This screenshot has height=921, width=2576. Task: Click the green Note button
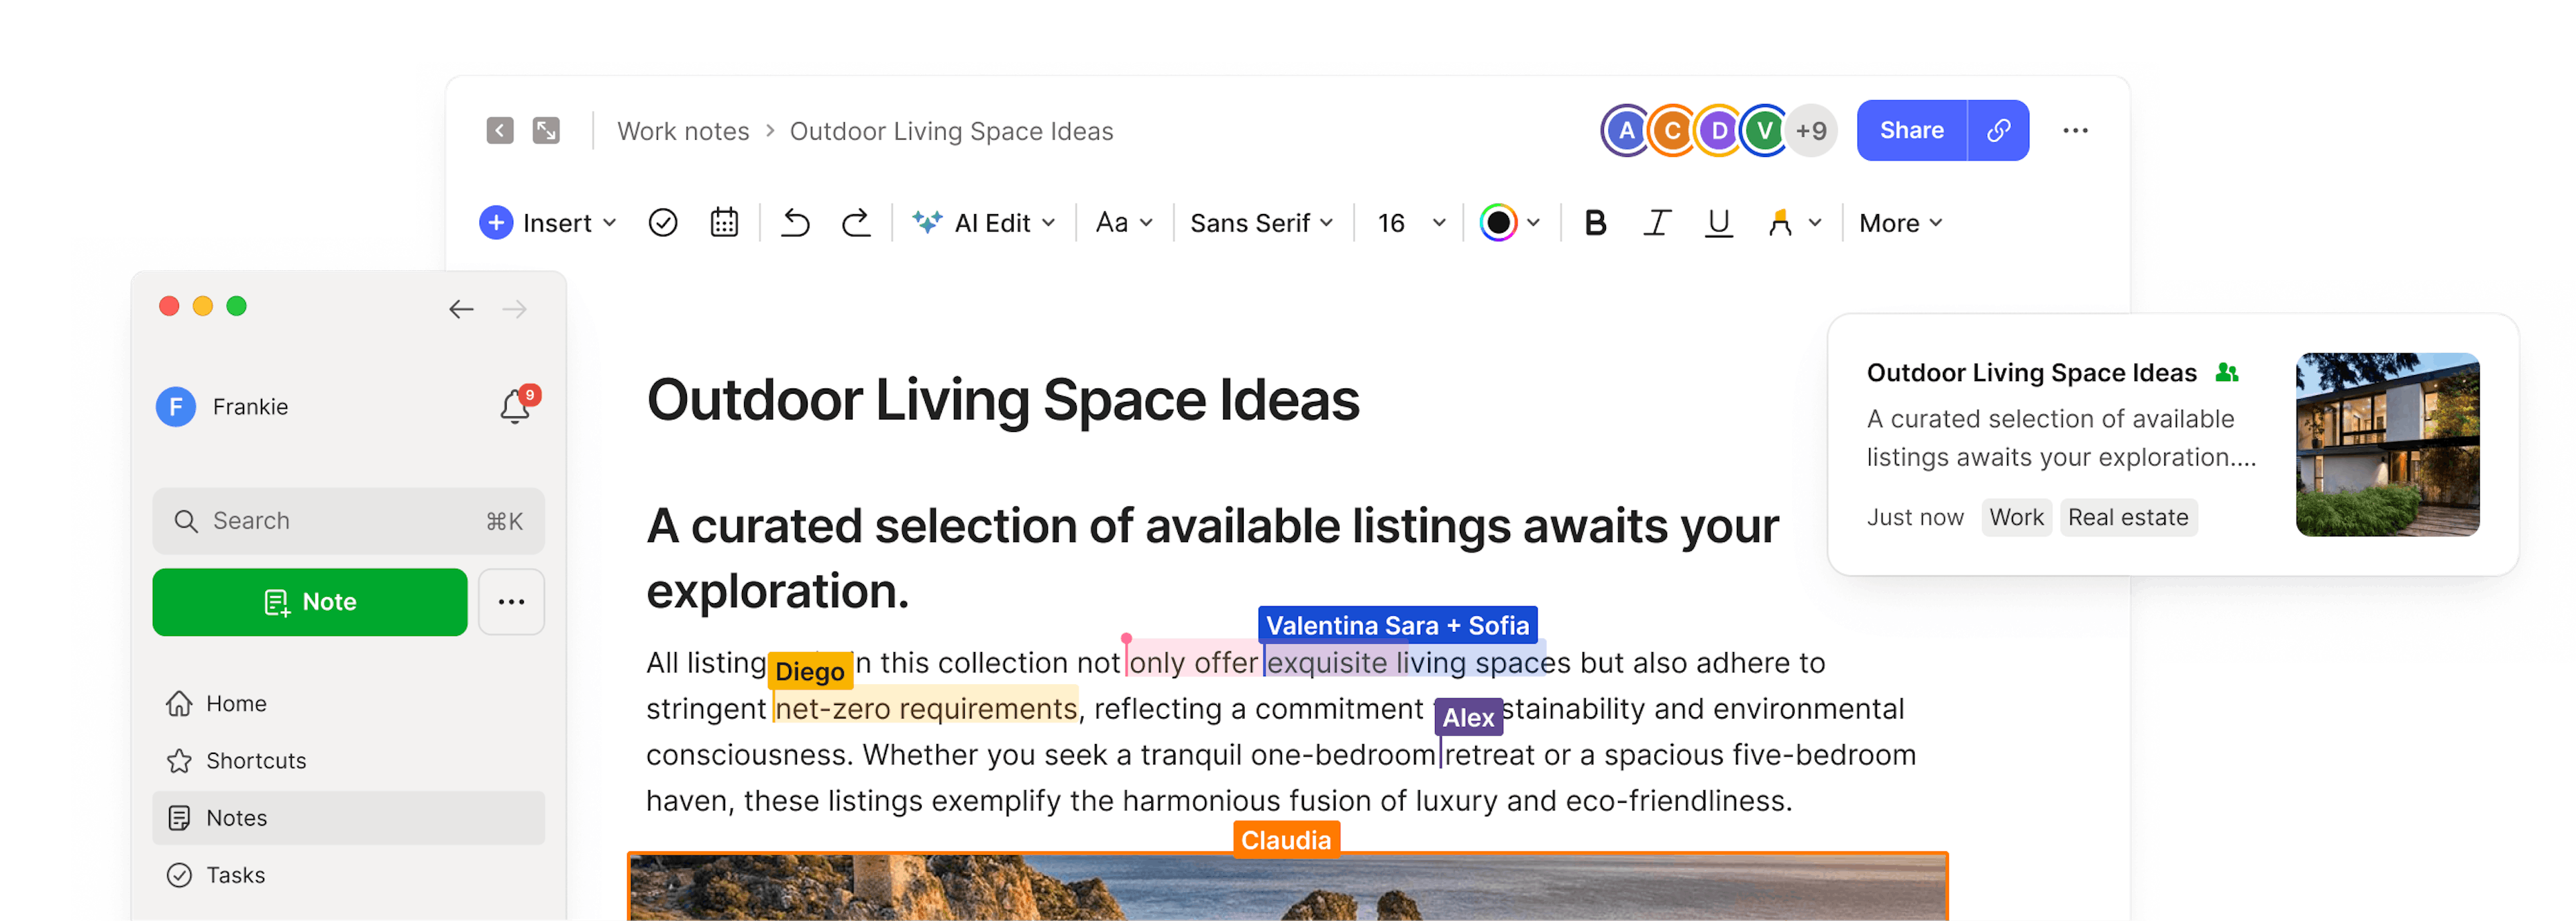point(310,602)
